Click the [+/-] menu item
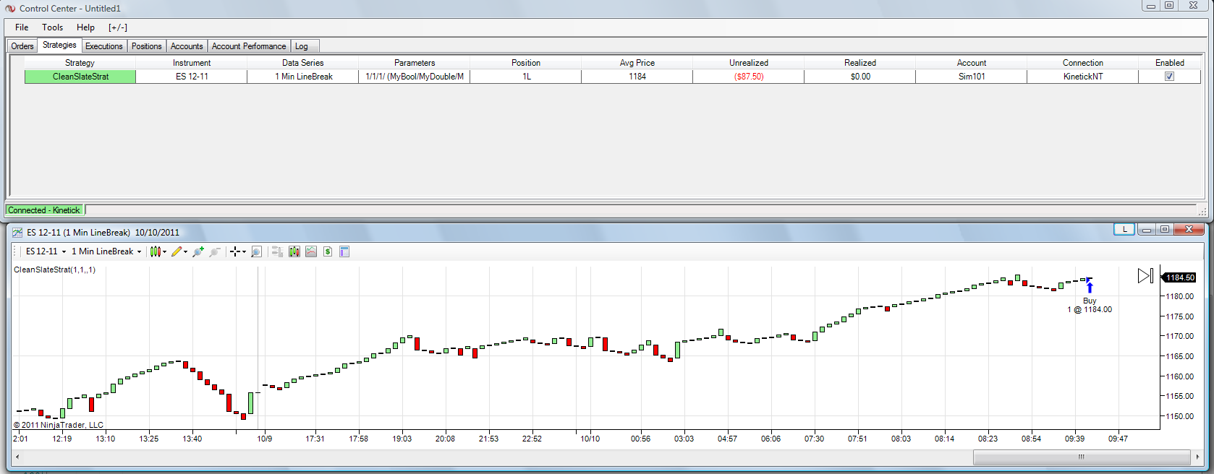The height and width of the screenshot is (474, 1214). click(118, 27)
